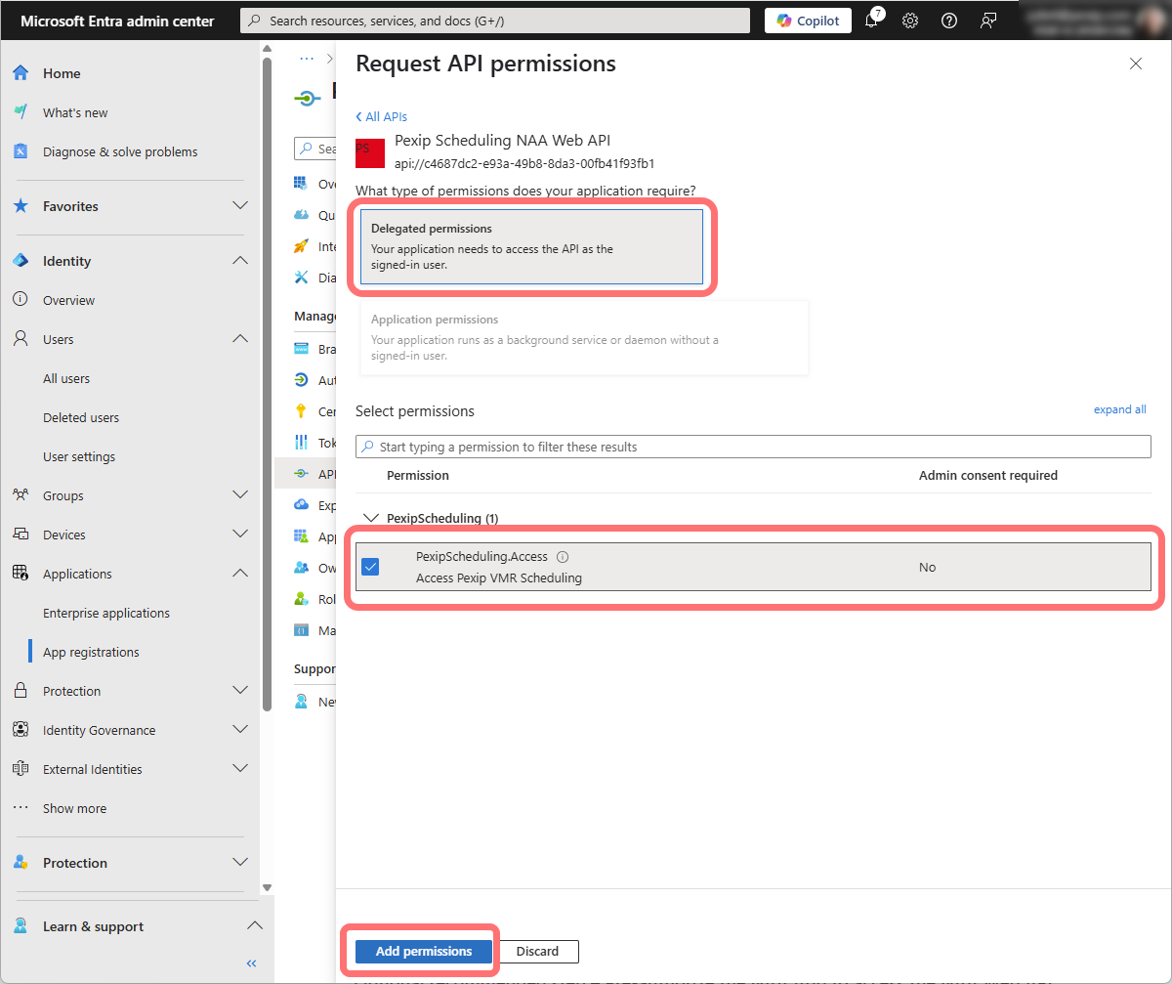Open Enterprise applications in sidebar
Viewport: 1172px width, 984px height.
106,613
